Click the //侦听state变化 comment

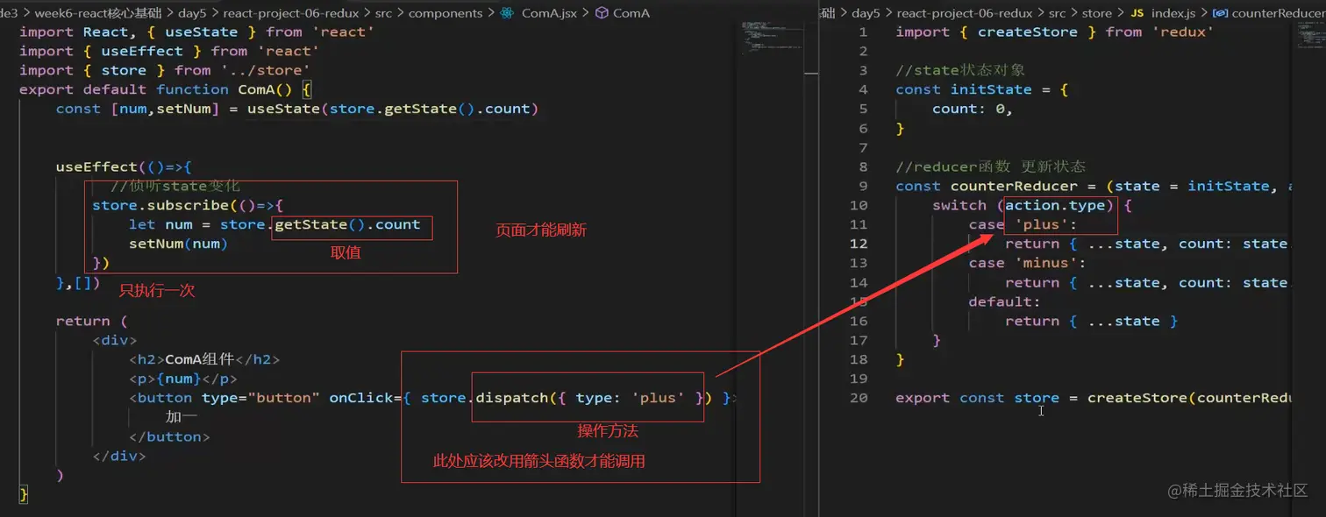[175, 186]
